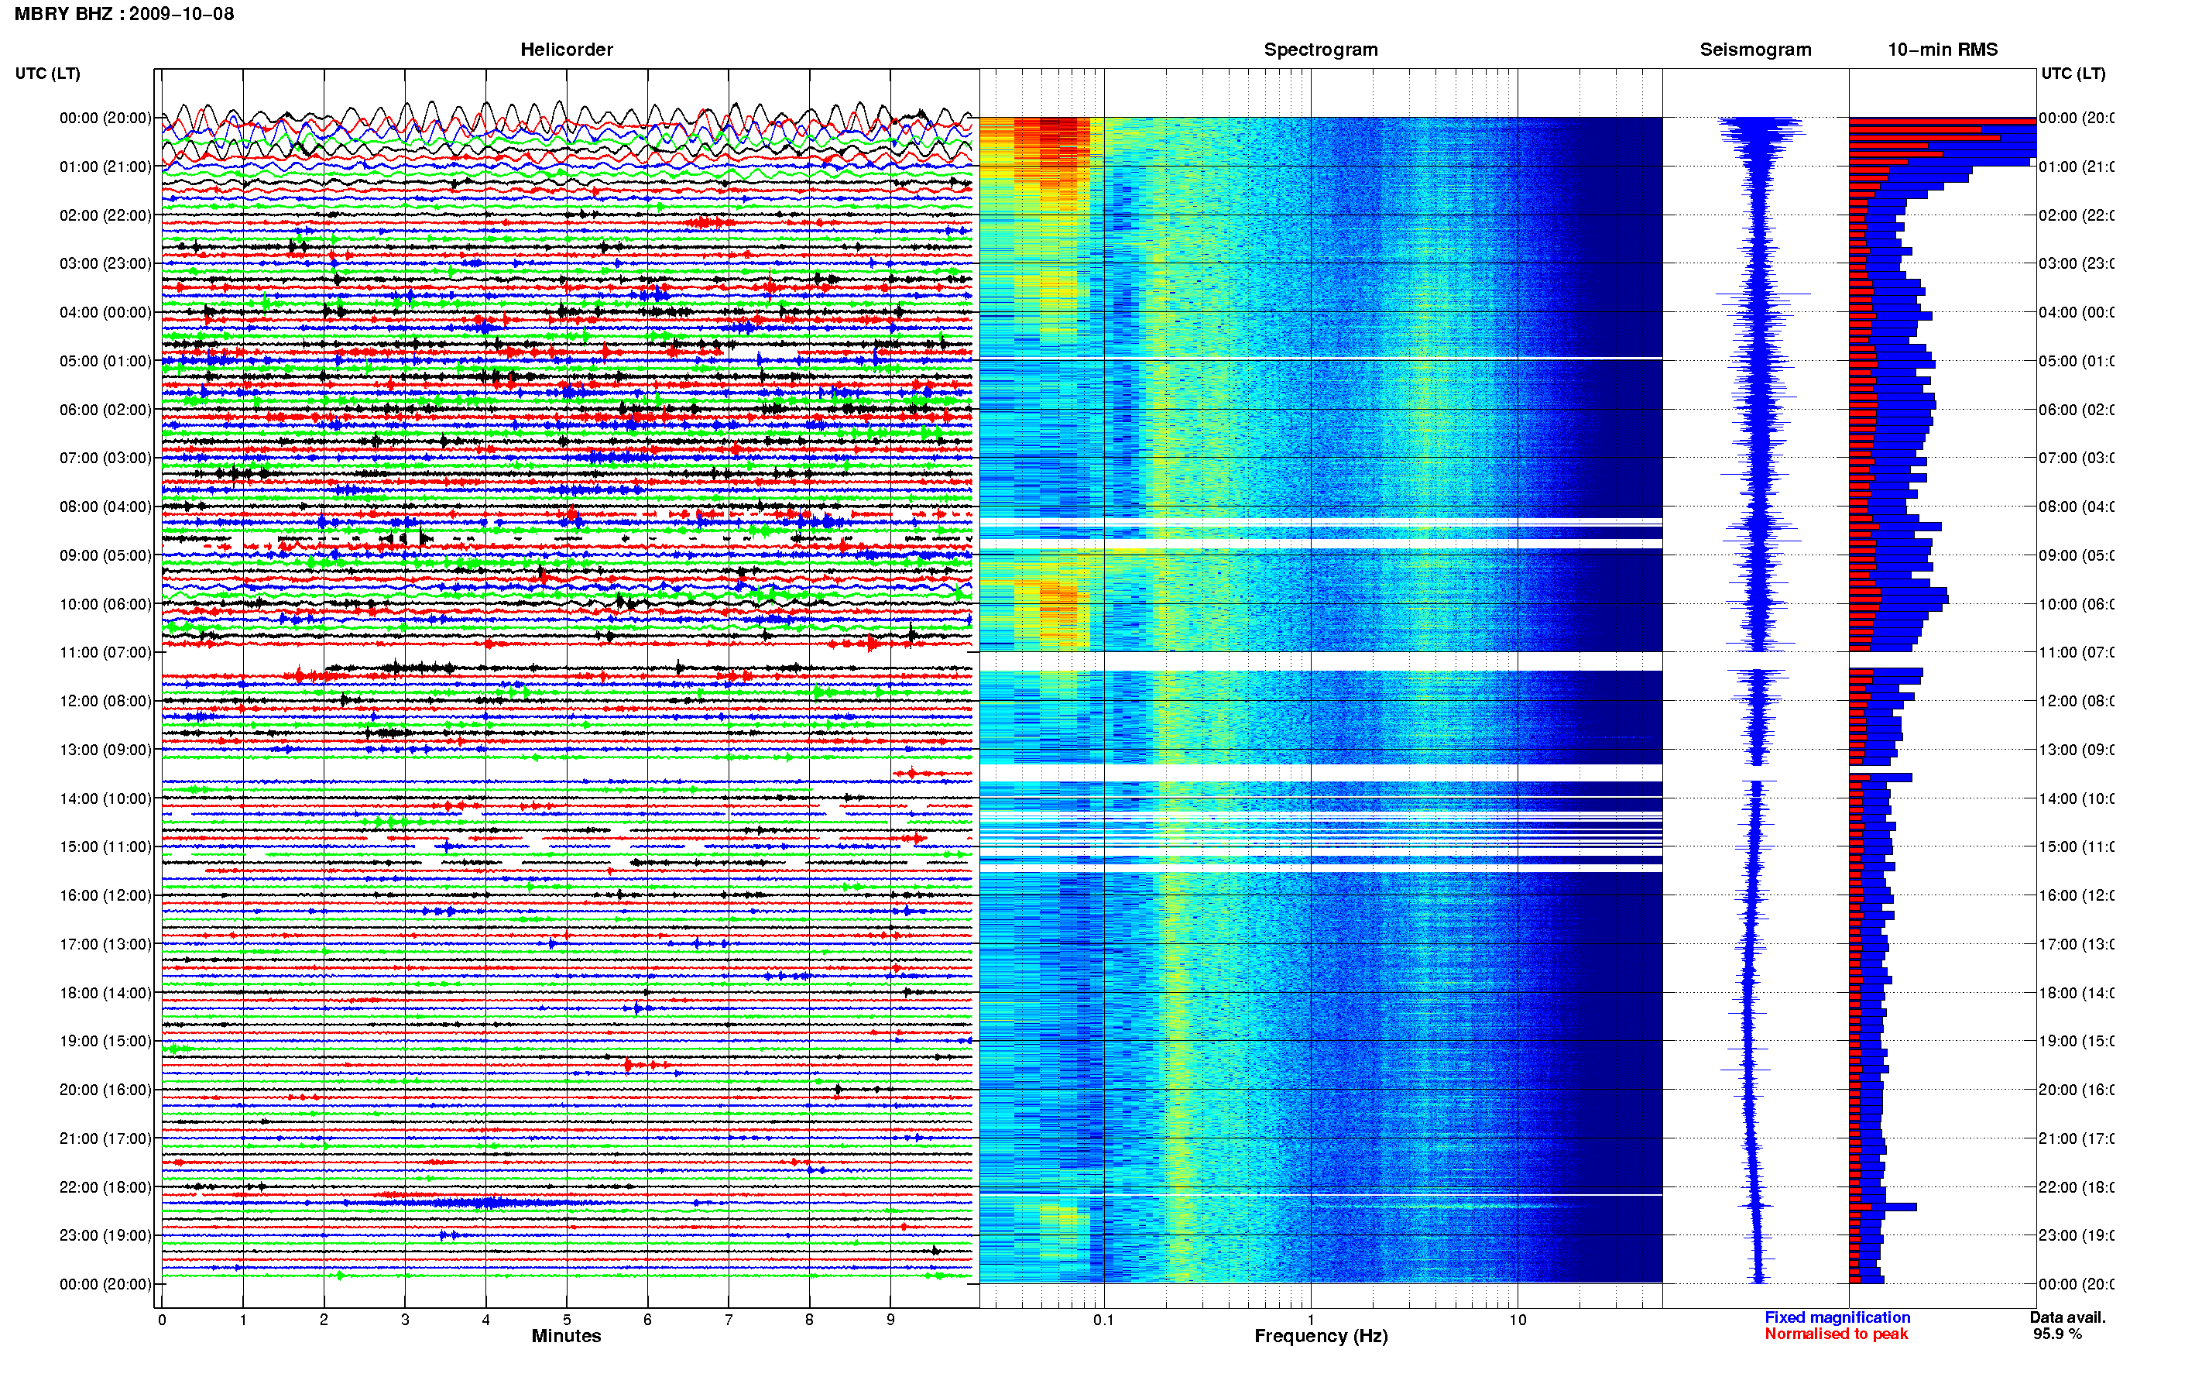
Task: Click the left '13:00 (09:00)' time label
Action: point(105,750)
